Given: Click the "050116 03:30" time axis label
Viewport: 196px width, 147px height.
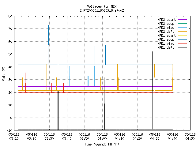Looking at the screenshot, I should [49, 137].
